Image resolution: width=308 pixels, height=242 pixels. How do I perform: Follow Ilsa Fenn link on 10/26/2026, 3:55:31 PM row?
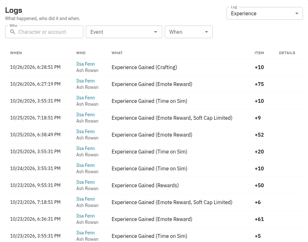coord(86,98)
